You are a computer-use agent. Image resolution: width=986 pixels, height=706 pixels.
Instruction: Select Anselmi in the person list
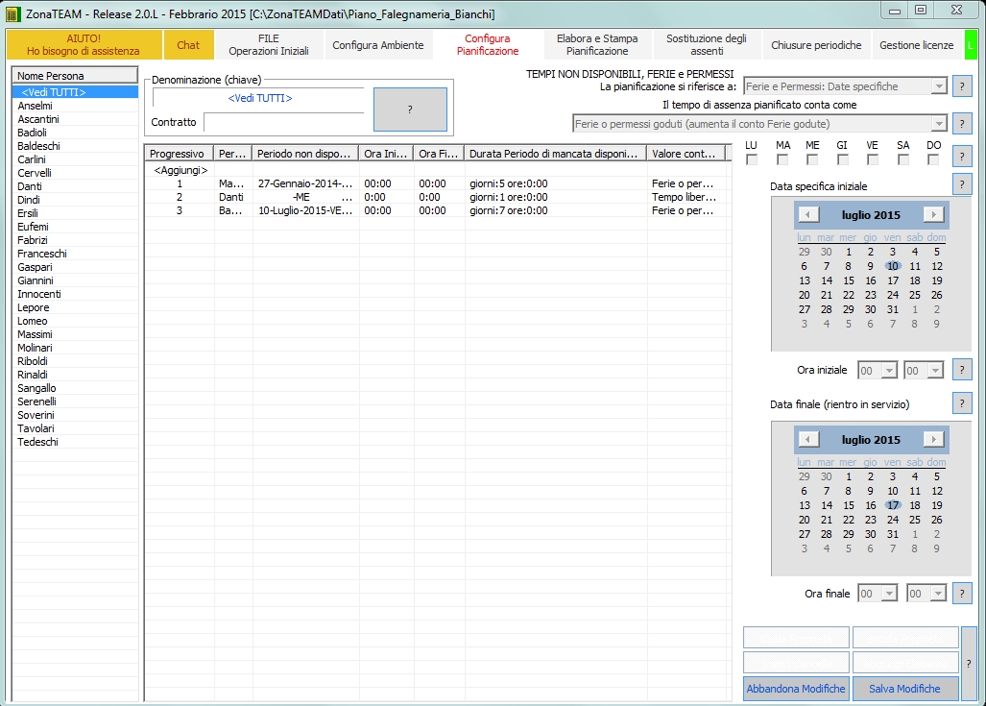75,106
